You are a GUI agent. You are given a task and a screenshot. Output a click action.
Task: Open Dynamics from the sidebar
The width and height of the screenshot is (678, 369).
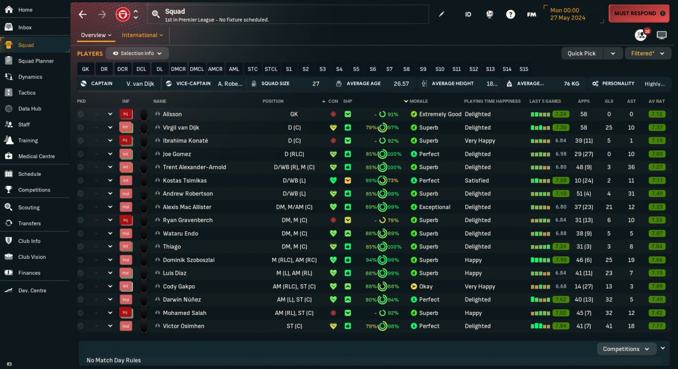pyautogui.click(x=8, y=77)
